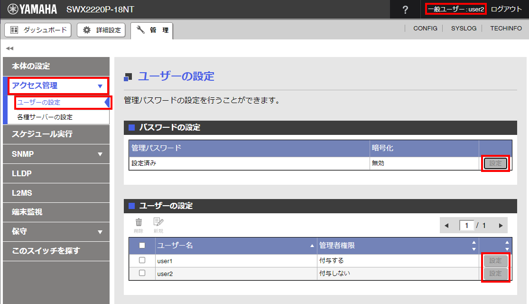
Task: Open the SYSLOG link
Action: [x=464, y=28]
